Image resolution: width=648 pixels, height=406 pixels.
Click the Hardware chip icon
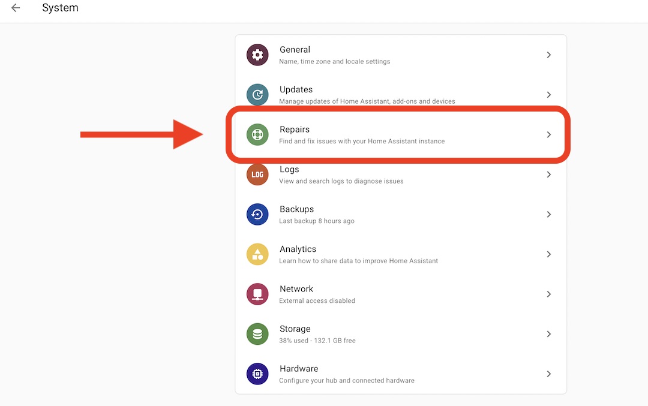257,374
